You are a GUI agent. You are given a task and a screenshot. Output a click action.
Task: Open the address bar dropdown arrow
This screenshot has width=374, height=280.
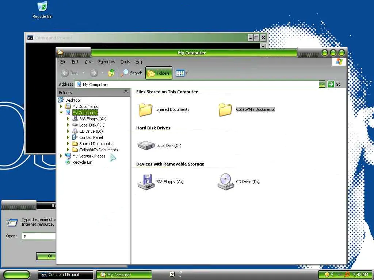(322, 84)
